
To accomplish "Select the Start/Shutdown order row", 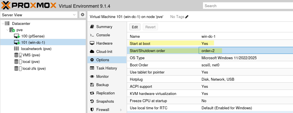I will point(210,51).
